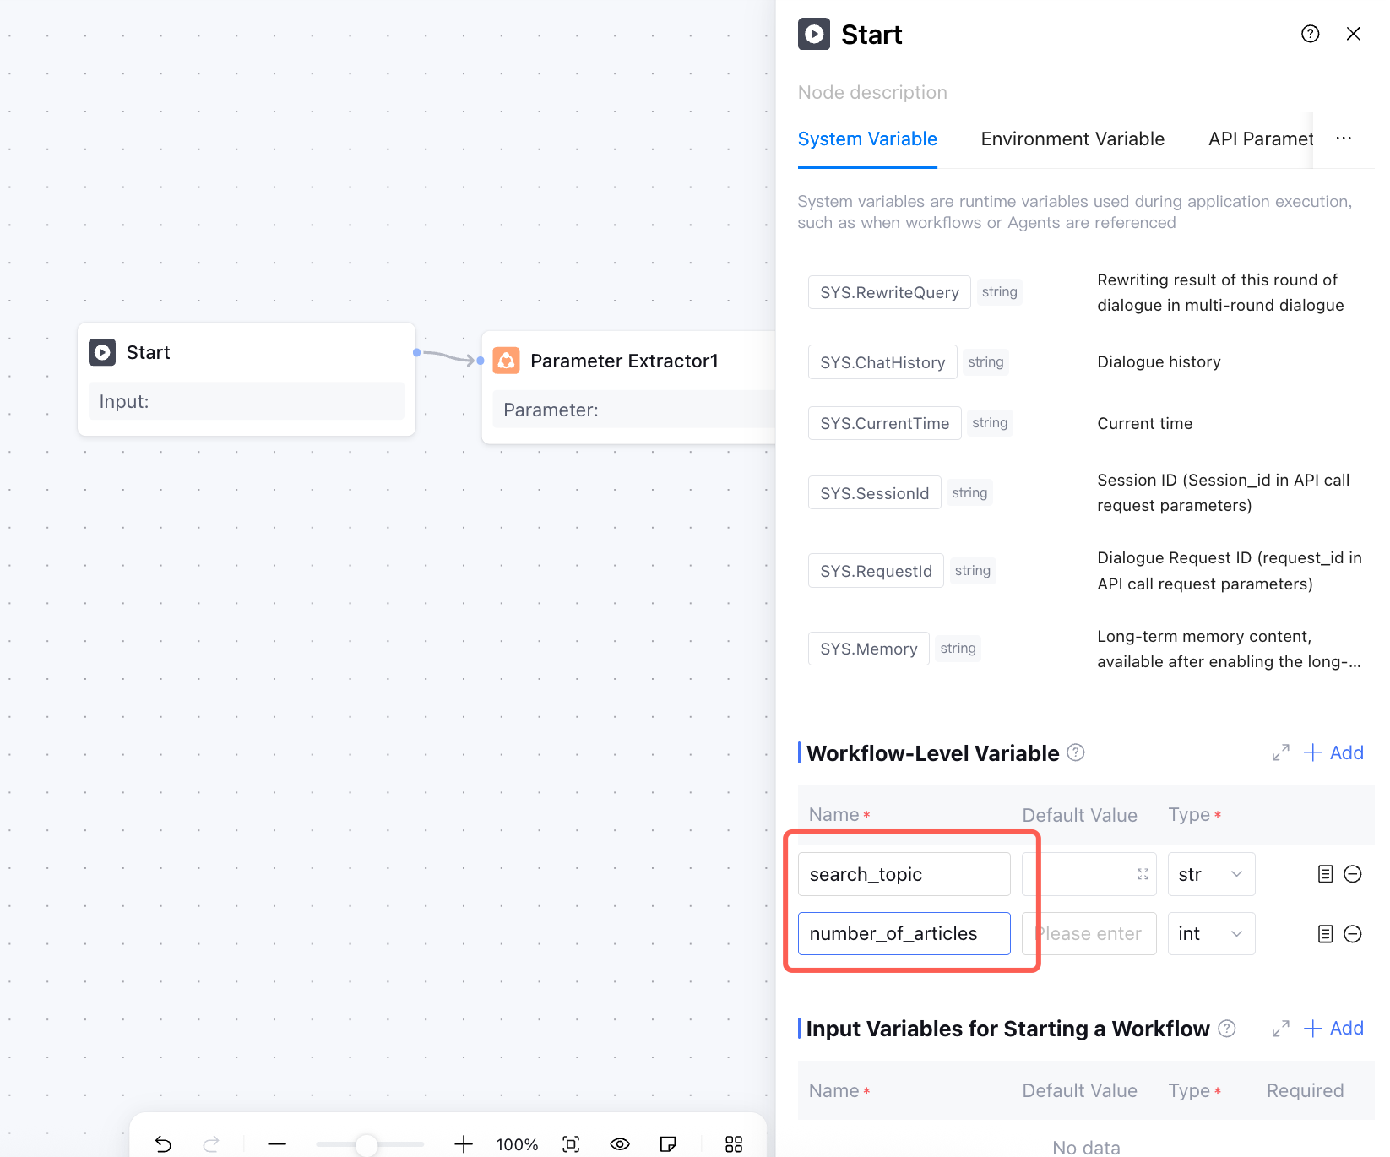Open the grid layout icon in toolbar
Viewport: 1390px width, 1157px height.
coord(734,1144)
